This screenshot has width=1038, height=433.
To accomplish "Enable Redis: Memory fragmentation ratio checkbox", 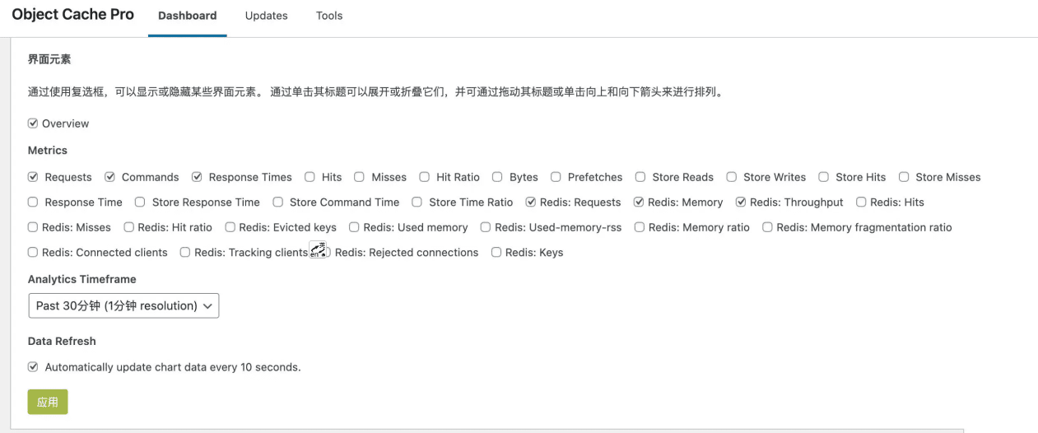I will (767, 227).
